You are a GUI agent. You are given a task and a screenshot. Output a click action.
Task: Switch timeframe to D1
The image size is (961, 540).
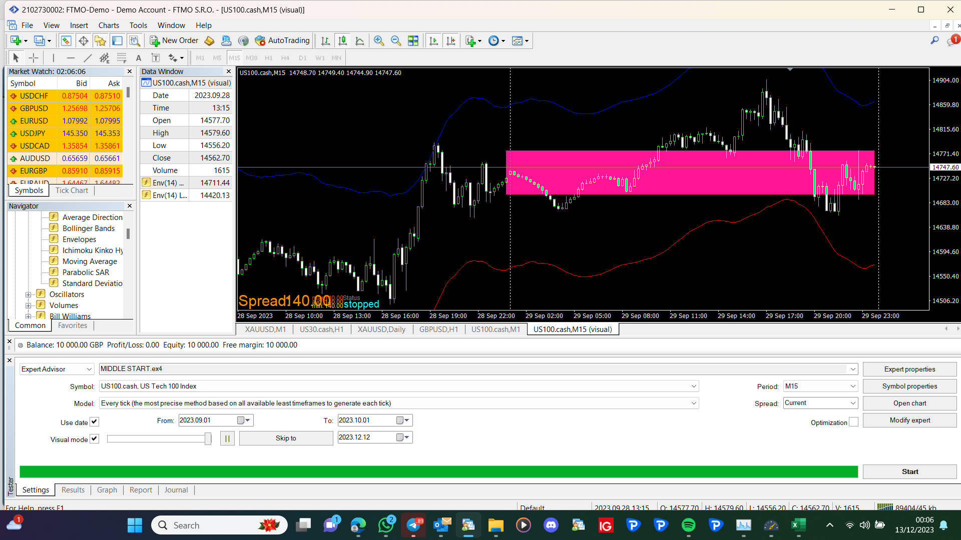pos(302,58)
